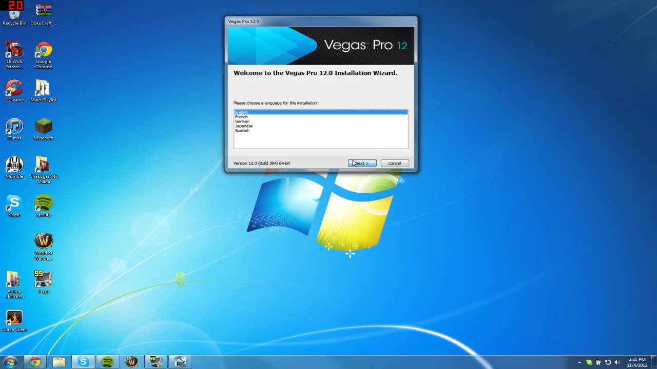This screenshot has height=369, width=657.
Task: Select the Fraps desktop shortcut
Action: (44, 282)
